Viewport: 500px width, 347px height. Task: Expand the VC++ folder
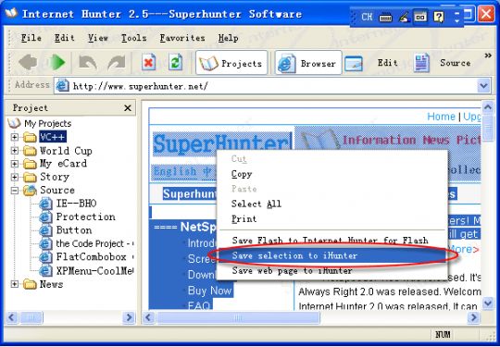click(14, 137)
